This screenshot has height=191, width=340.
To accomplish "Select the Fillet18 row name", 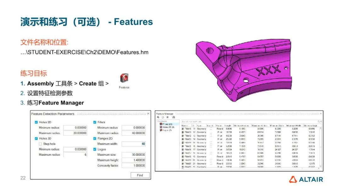I will [x=188, y=156].
